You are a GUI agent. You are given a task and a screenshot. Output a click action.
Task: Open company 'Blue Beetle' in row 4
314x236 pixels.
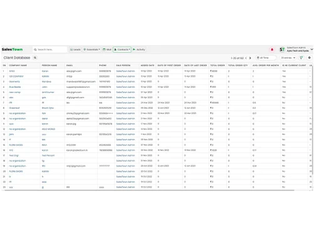(15, 87)
